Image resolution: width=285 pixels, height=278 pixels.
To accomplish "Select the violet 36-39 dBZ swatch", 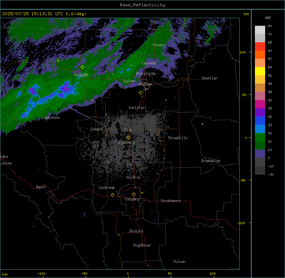I will tap(260, 113).
